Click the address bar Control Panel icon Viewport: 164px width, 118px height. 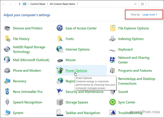click(25, 4)
